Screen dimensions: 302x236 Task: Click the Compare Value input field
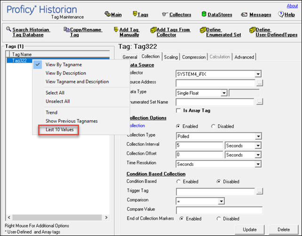[219, 210]
